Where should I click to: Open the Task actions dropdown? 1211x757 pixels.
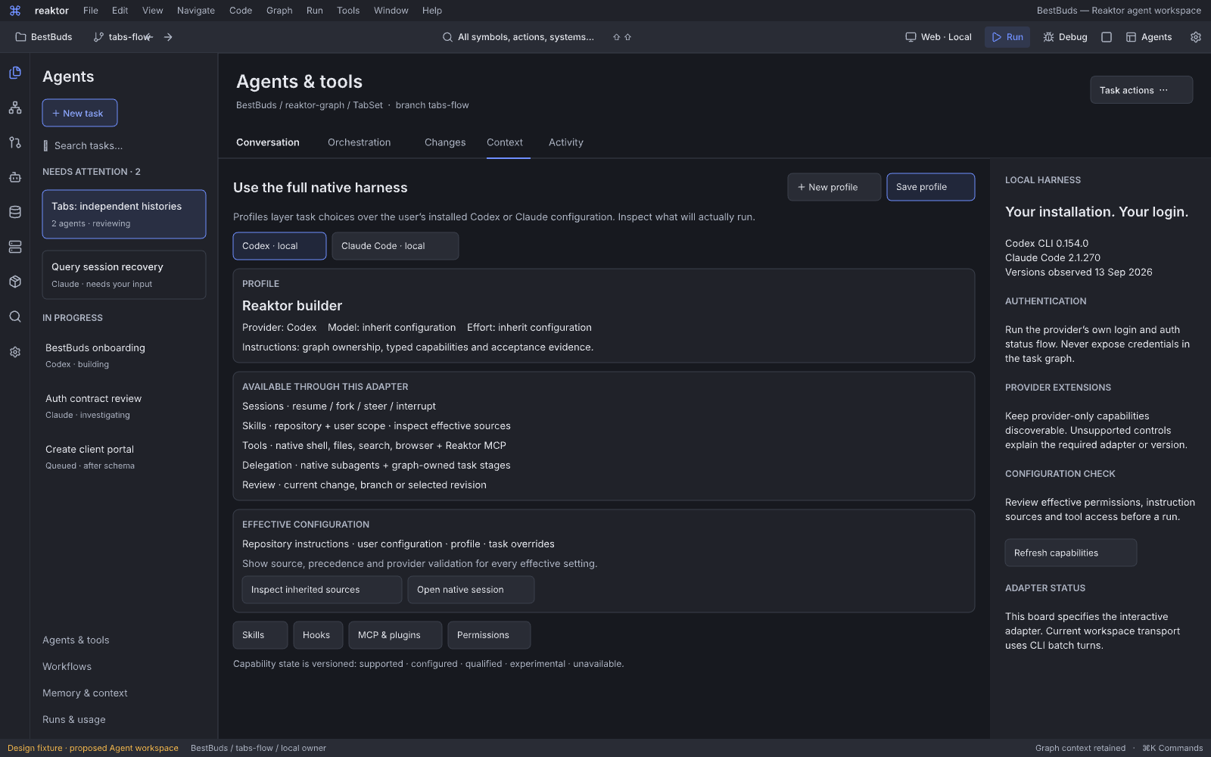pos(1141,90)
